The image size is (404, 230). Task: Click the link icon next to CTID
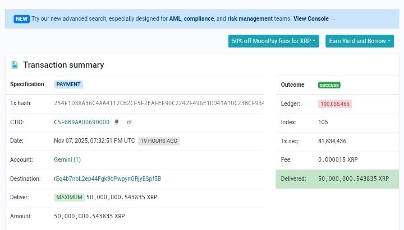[x=130, y=122]
